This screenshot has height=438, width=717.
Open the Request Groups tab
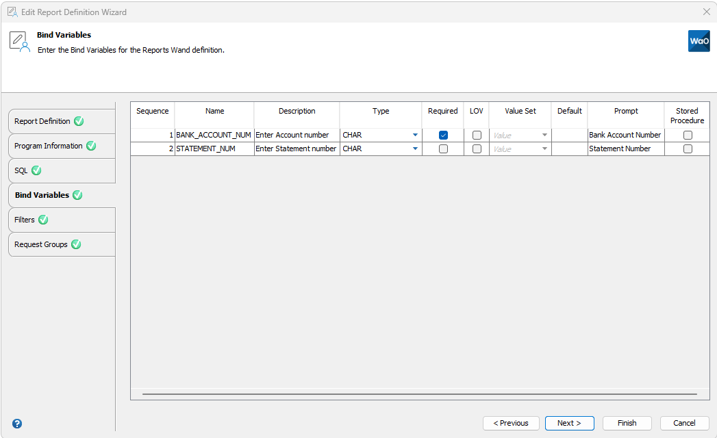pos(41,244)
